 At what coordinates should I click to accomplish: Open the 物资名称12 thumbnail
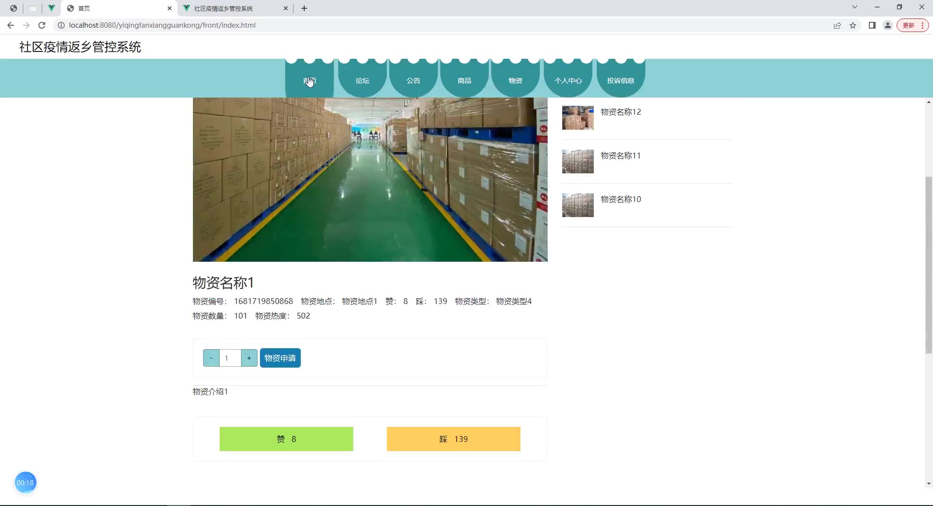[578, 118]
